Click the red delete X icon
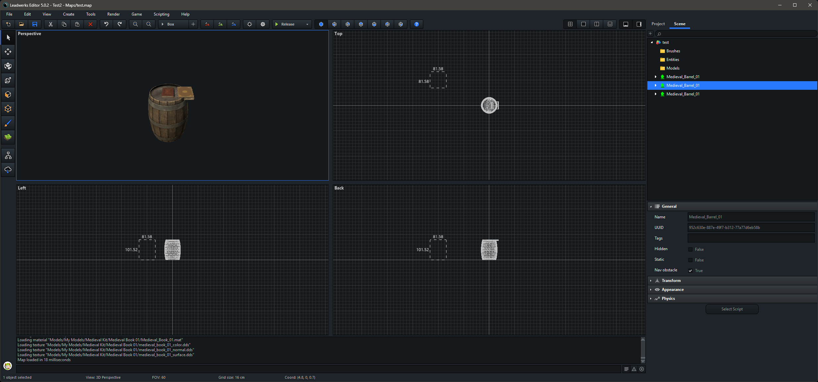Screen dimensions: 818x382 pyautogui.click(x=90, y=24)
